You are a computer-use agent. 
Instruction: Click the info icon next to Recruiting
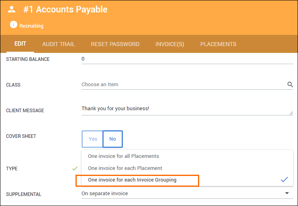coord(14,25)
